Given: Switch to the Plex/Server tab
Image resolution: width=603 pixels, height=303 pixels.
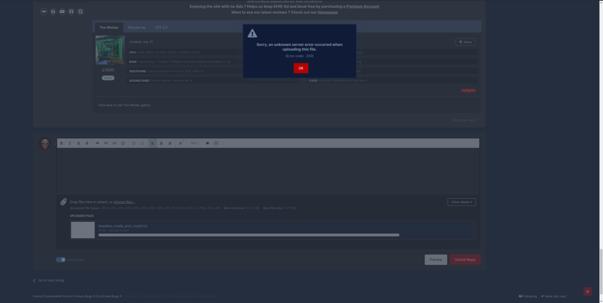Looking at the screenshot, I should (x=136, y=27).
